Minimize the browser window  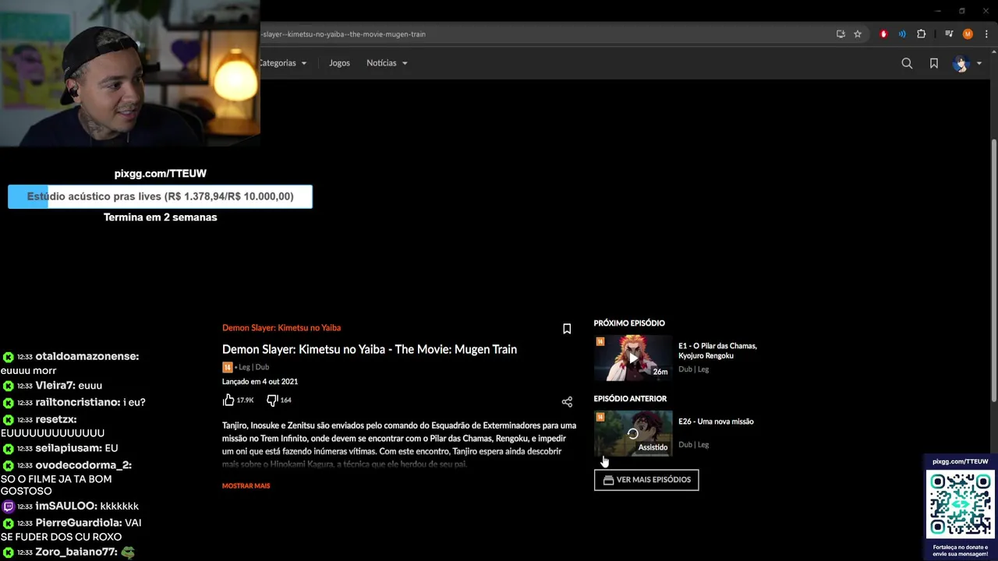[x=938, y=11]
